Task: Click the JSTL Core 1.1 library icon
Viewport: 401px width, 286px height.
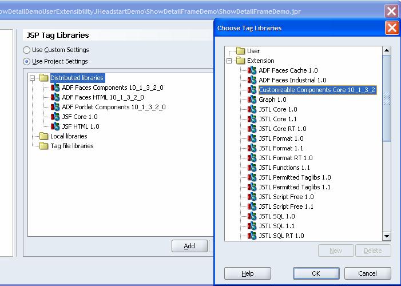Action: 252,119
